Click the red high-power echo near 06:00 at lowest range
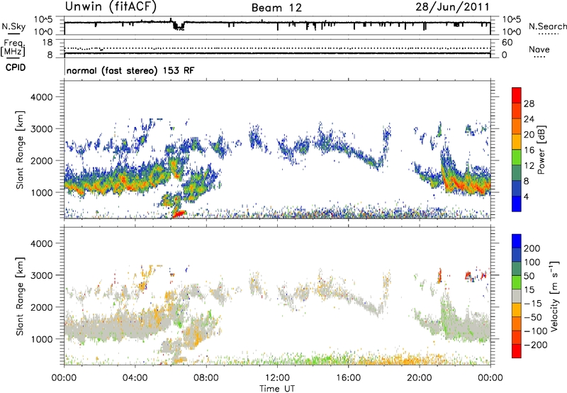567x393 pixels. coord(179,214)
